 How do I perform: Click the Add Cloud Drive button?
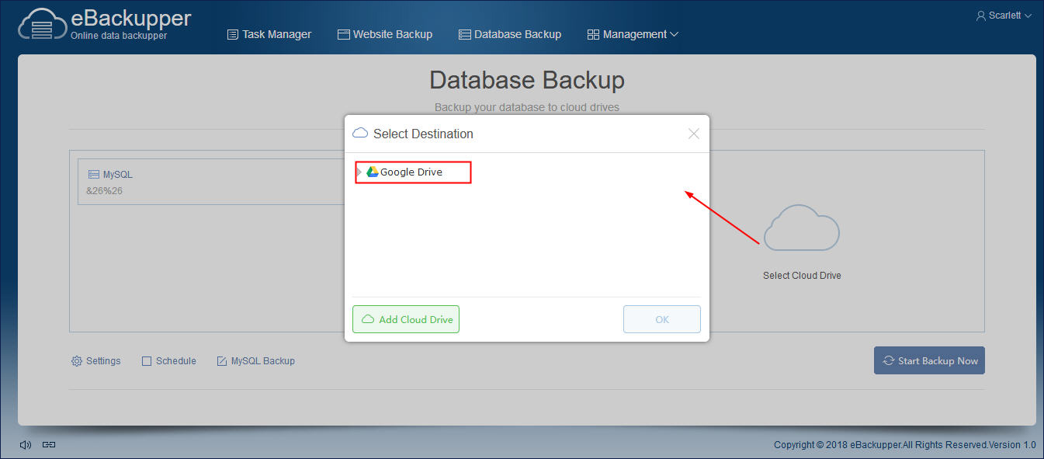tap(406, 319)
